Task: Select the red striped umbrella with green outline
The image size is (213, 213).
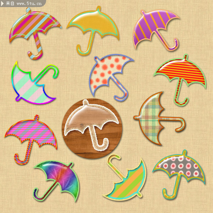Action: [180, 73]
